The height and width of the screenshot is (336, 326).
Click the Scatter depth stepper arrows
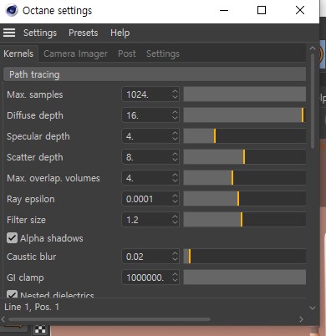point(175,157)
